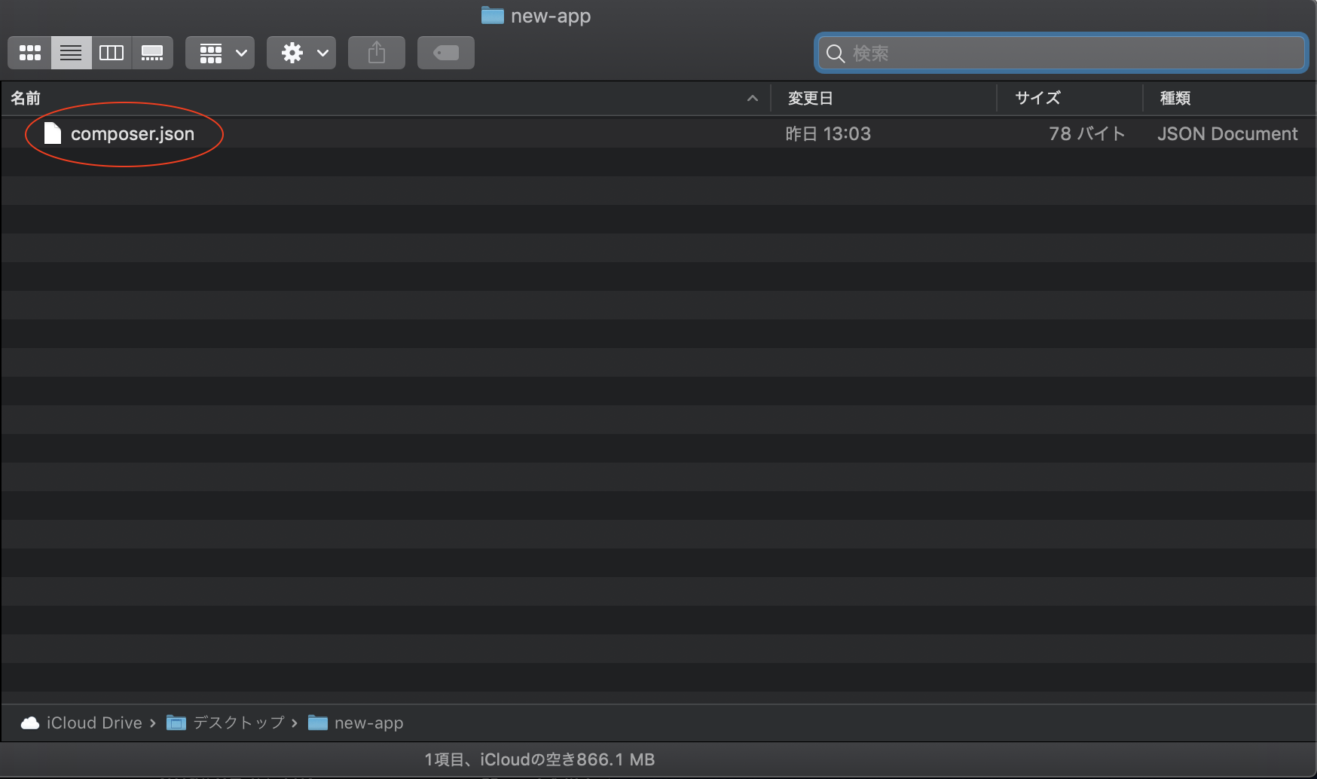The width and height of the screenshot is (1317, 779).
Task: Switch to gallery view
Action: [x=152, y=53]
